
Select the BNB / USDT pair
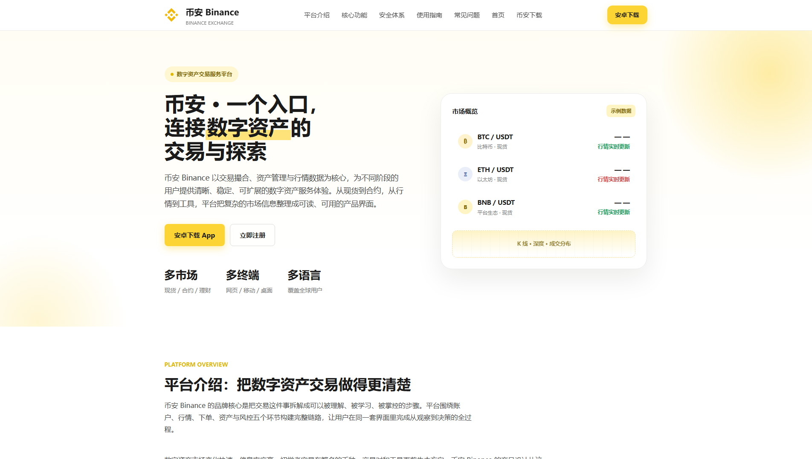[496, 203]
